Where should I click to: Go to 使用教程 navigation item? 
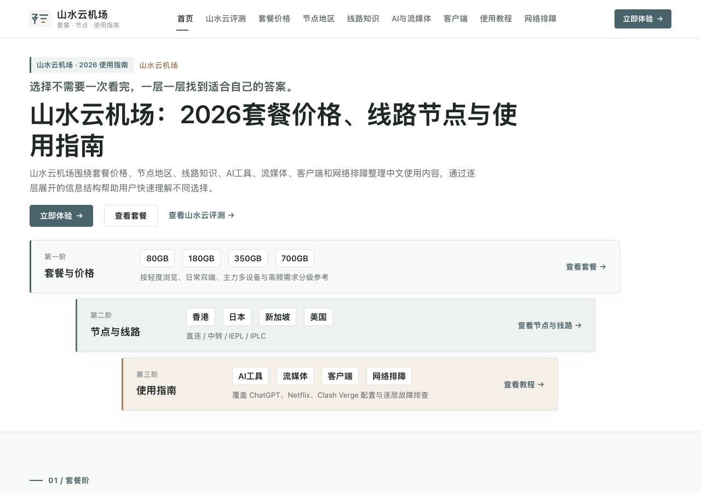[x=496, y=19]
